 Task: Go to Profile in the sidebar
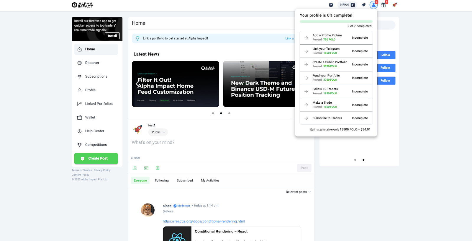point(96,90)
